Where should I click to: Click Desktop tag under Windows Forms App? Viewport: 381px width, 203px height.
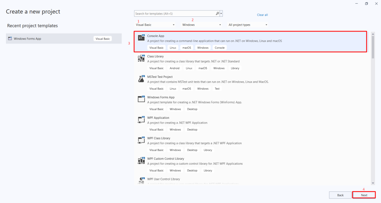[x=192, y=109]
